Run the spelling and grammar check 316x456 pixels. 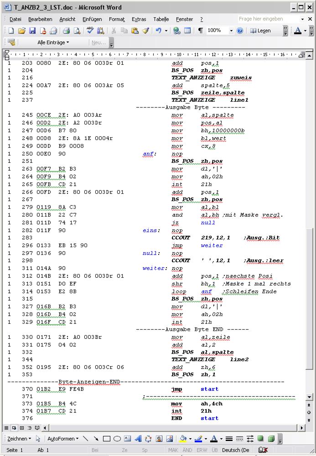(90, 31)
